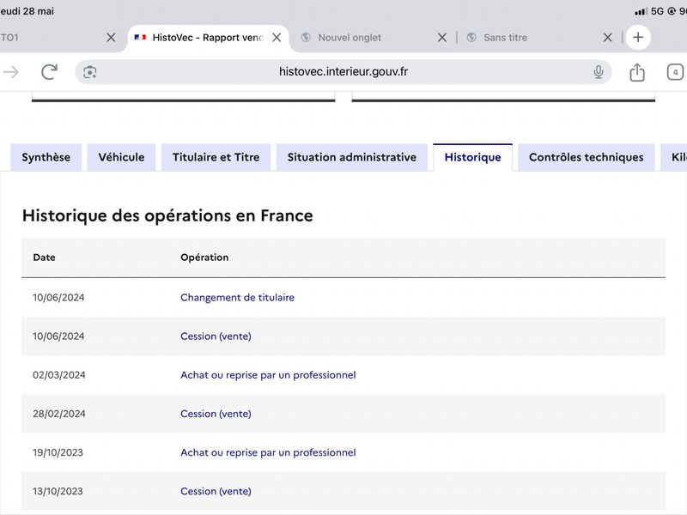687x515 pixels.
Task: Close the Sans titre tab
Action: (x=608, y=38)
